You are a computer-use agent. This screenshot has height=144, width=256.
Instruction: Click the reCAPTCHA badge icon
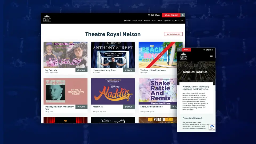[x=212, y=127]
